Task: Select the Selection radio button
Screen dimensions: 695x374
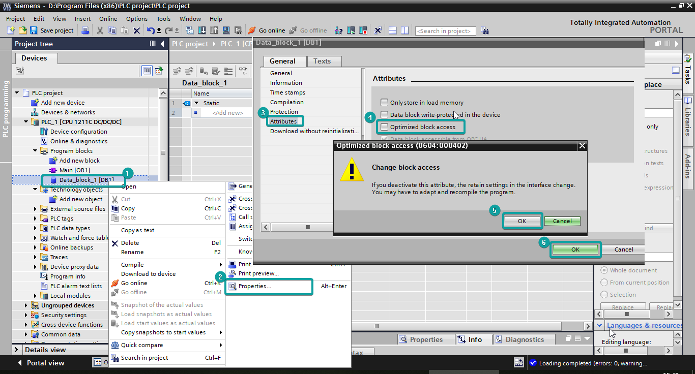Action: pos(604,295)
